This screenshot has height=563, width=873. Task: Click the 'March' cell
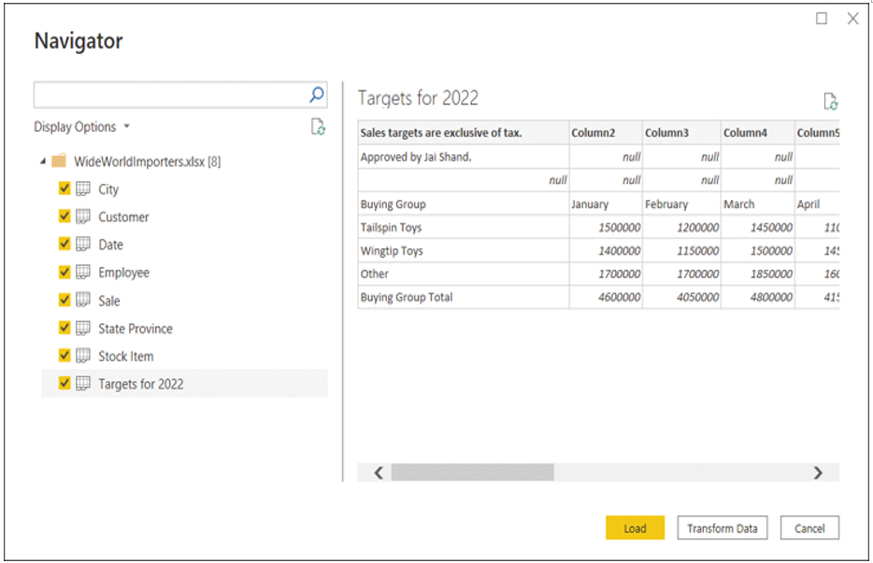[x=758, y=204]
